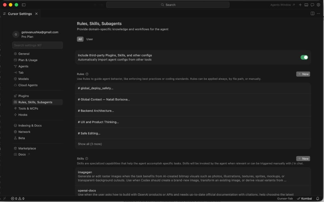The height and width of the screenshot is (202, 324).
Task: Select the Beta settings section
Action: pos(22,138)
